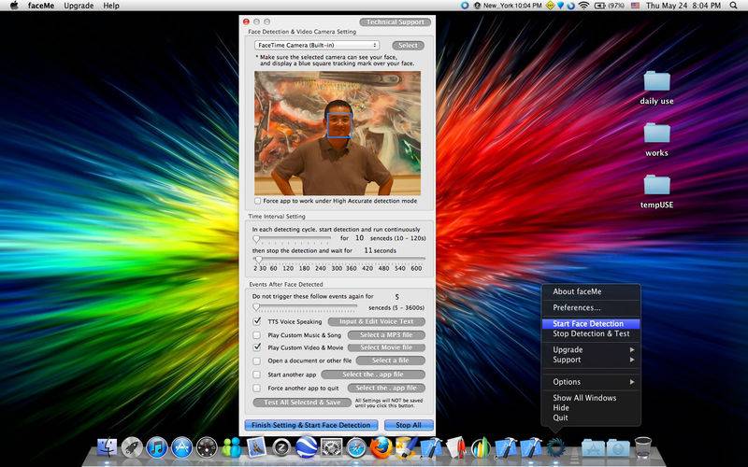The image size is (748, 467).
Task: Open the "tempUSE" desktop folder
Action: tap(656, 186)
